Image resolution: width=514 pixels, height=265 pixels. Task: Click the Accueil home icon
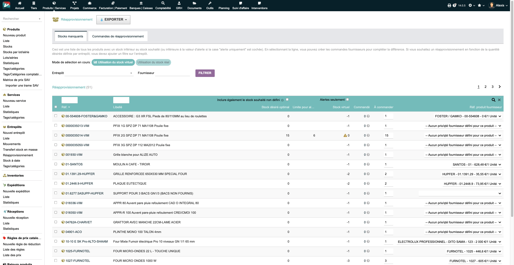point(20,3)
